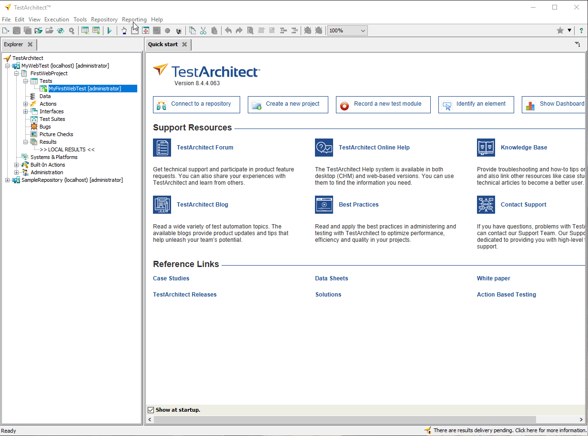This screenshot has height=436, width=588.
Task: Click the magnifier Find toolbar icon
Action: click(x=71, y=30)
